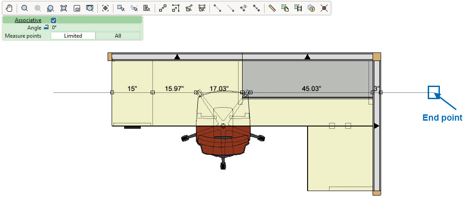Select the dashed dimension line tool

coord(230,8)
